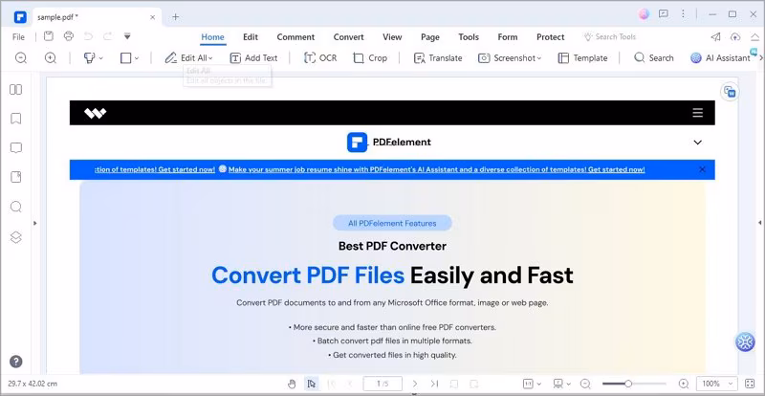The image size is (765, 396).
Task: Open the layers panel in sidebar
Action: [x=16, y=237]
